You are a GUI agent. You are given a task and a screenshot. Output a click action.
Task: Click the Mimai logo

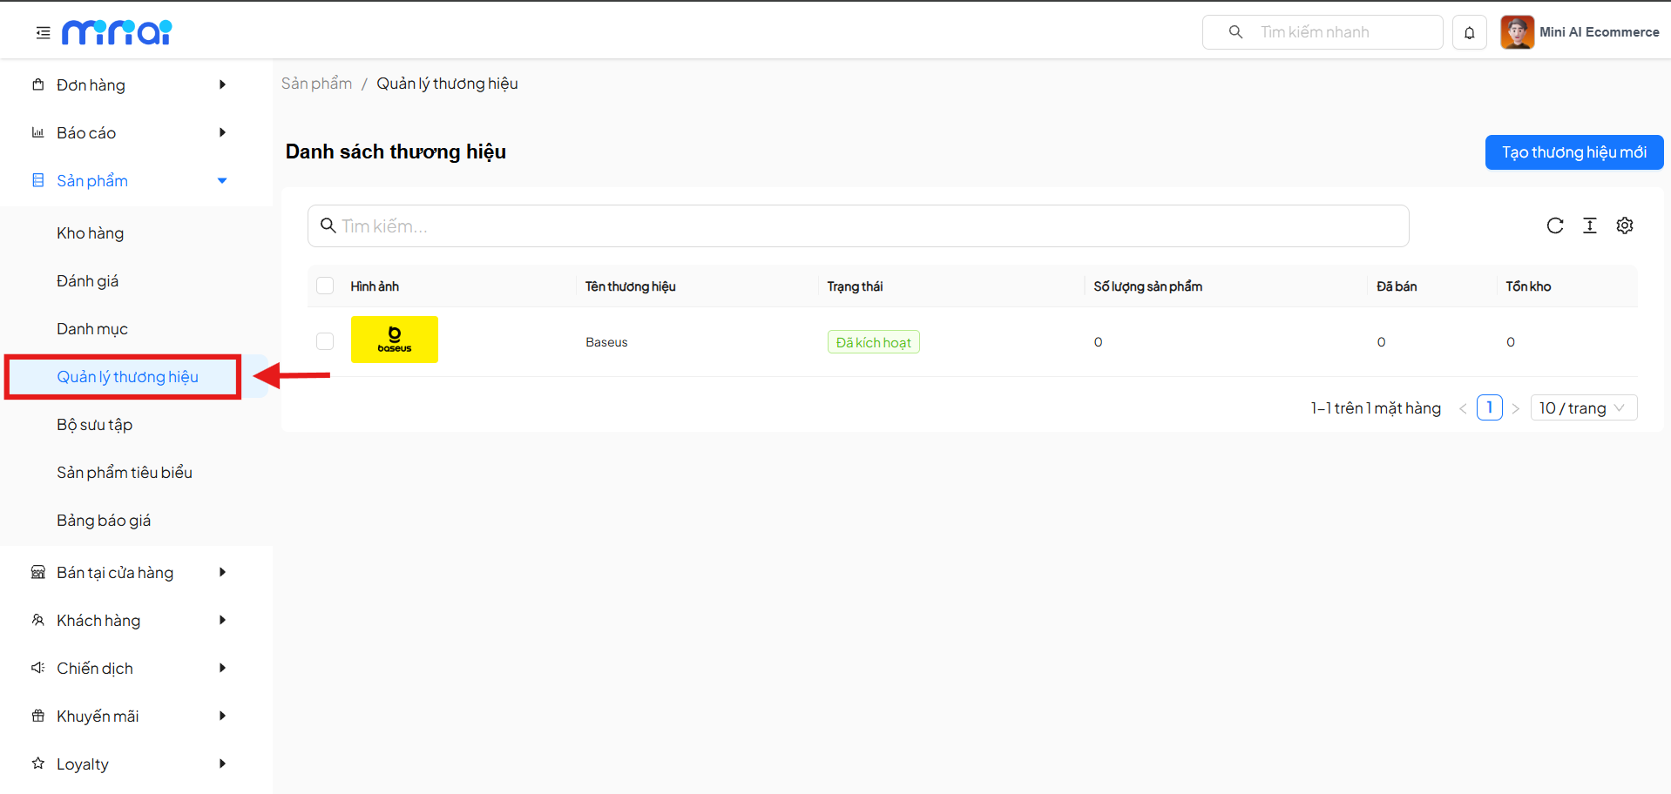[117, 32]
